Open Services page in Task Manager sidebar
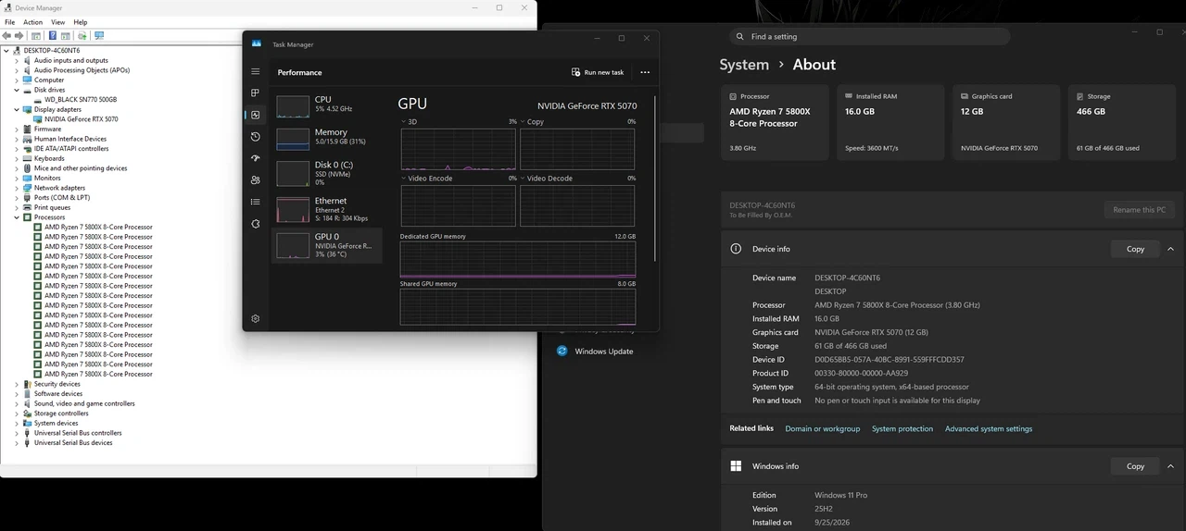The height and width of the screenshot is (531, 1186). click(256, 223)
